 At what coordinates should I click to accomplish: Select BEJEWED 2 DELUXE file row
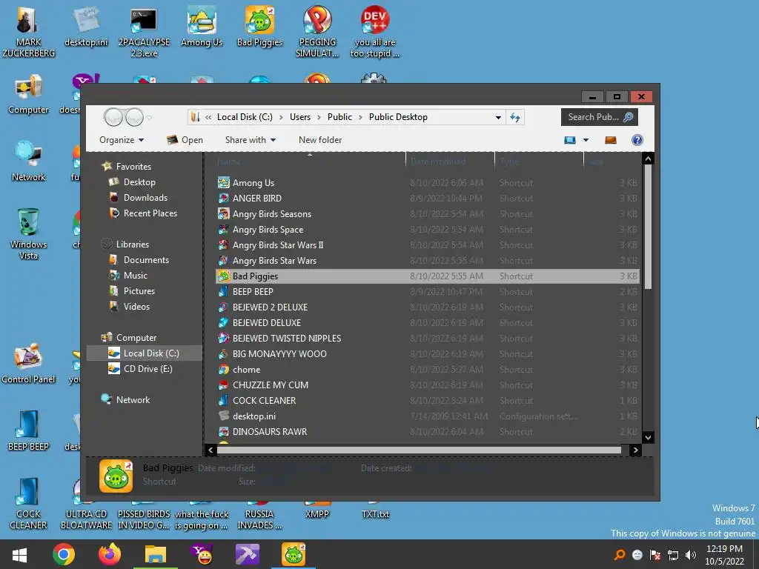428,307
